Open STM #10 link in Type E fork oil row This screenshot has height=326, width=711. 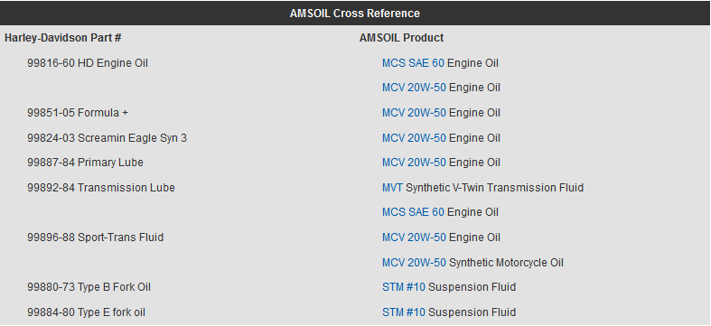[404, 312]
